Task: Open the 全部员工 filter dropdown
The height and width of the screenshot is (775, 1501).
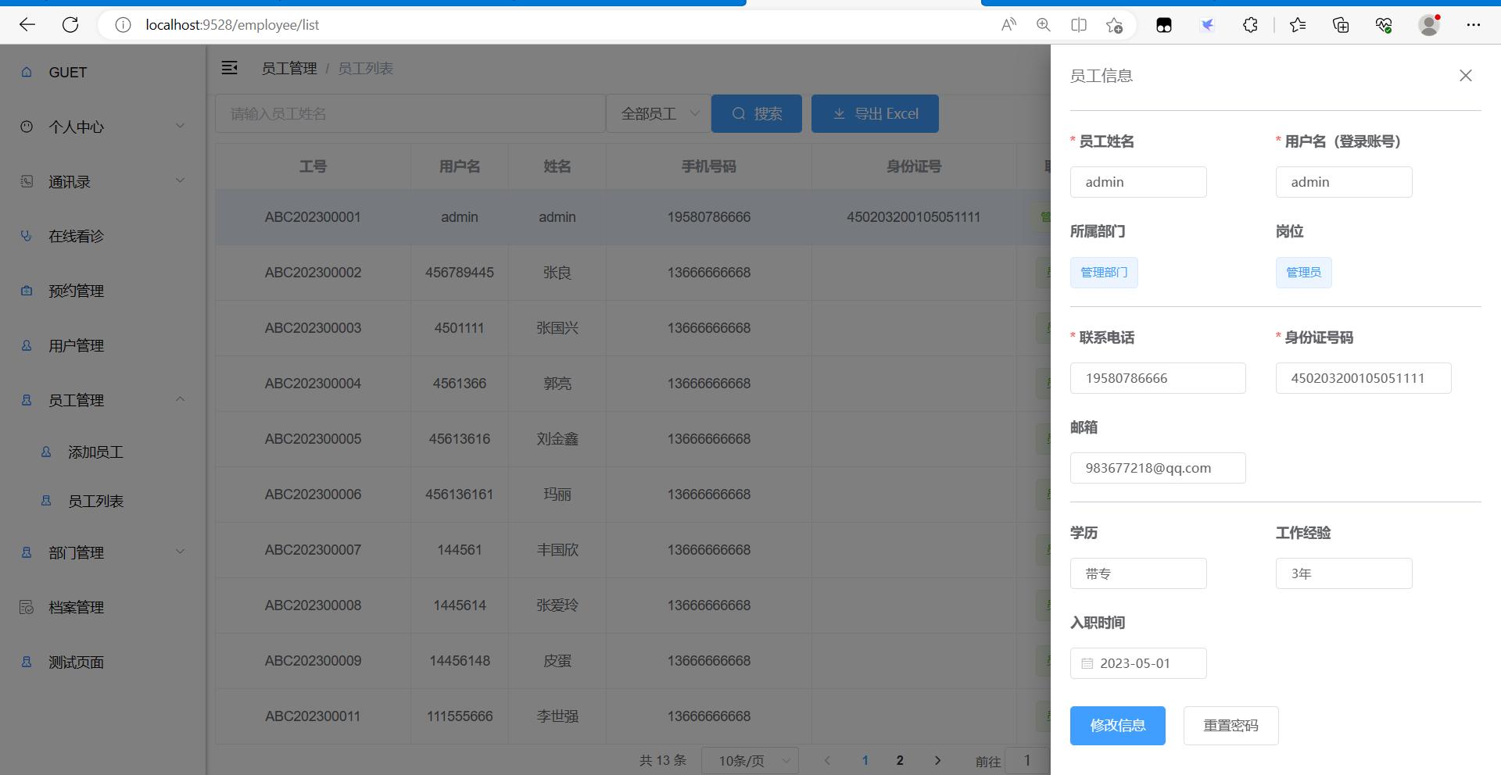Action: (x=657, y=113)
